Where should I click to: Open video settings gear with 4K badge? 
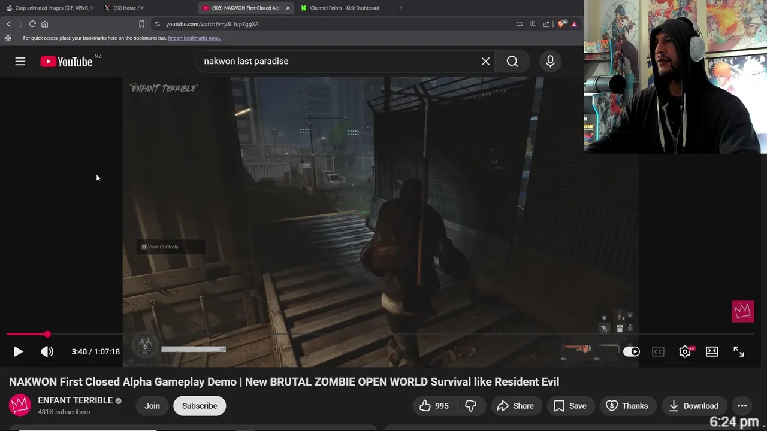tap(686, 351)
